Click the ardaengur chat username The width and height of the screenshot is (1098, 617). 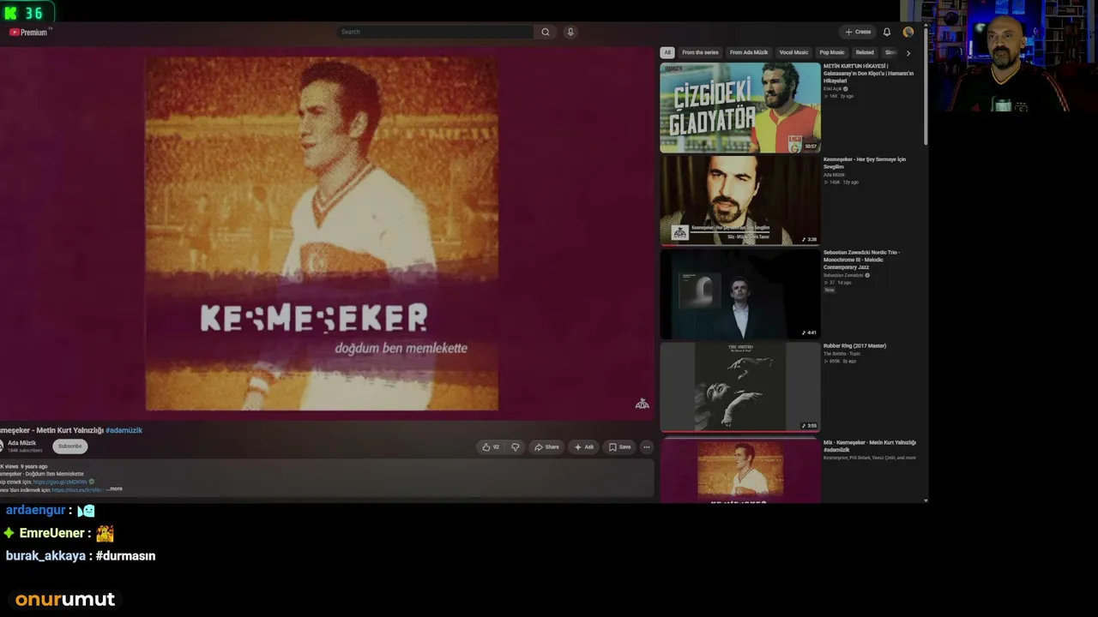[x=35, y=510]
